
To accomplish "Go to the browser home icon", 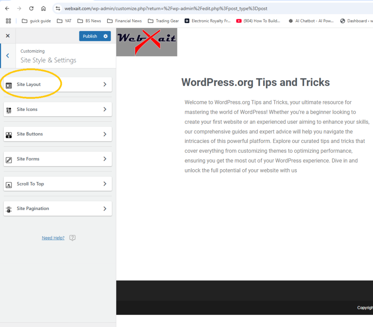I will 43,9.
